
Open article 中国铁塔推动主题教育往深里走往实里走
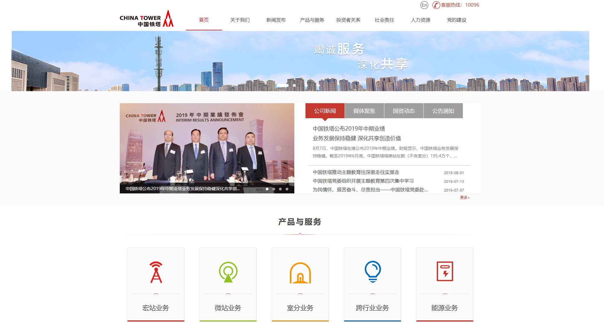point(356,172)
